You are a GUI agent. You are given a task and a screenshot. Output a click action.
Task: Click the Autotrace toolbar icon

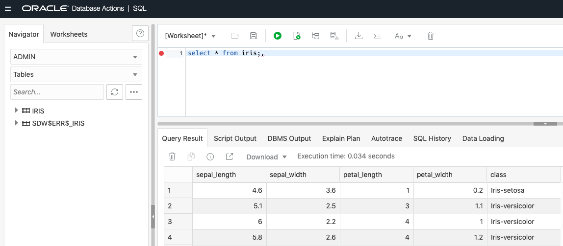[334, 36]
